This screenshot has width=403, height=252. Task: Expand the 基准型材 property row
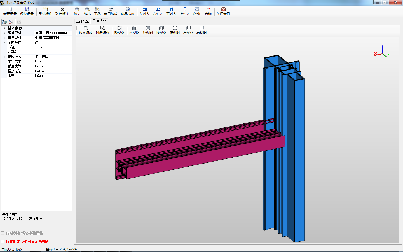click(x=4, y=33)
